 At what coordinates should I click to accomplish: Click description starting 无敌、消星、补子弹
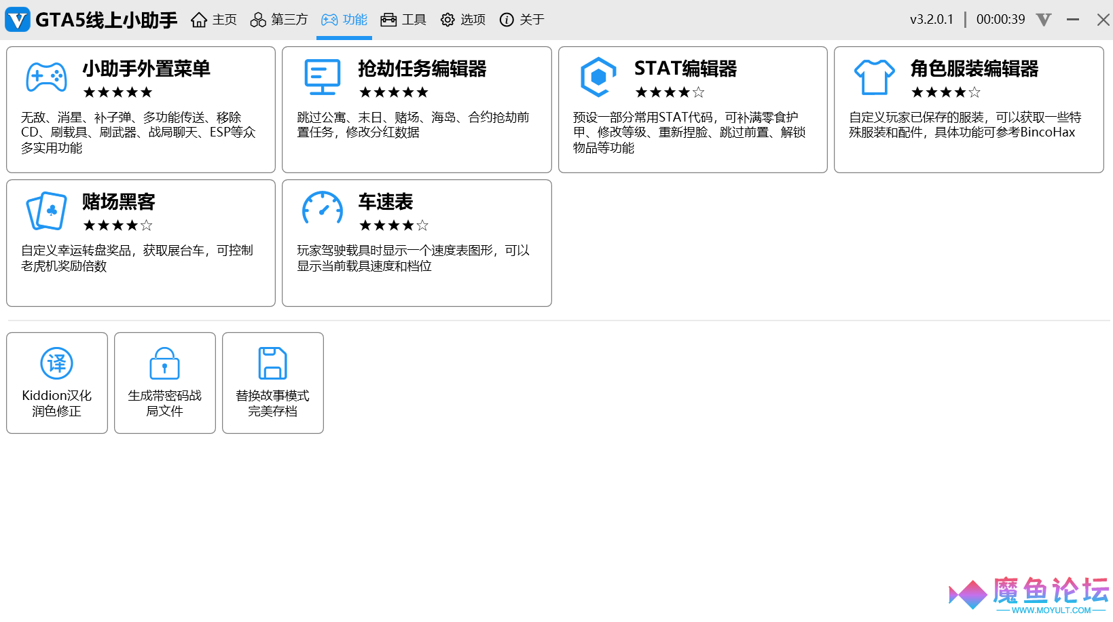(x=139, y=132)
